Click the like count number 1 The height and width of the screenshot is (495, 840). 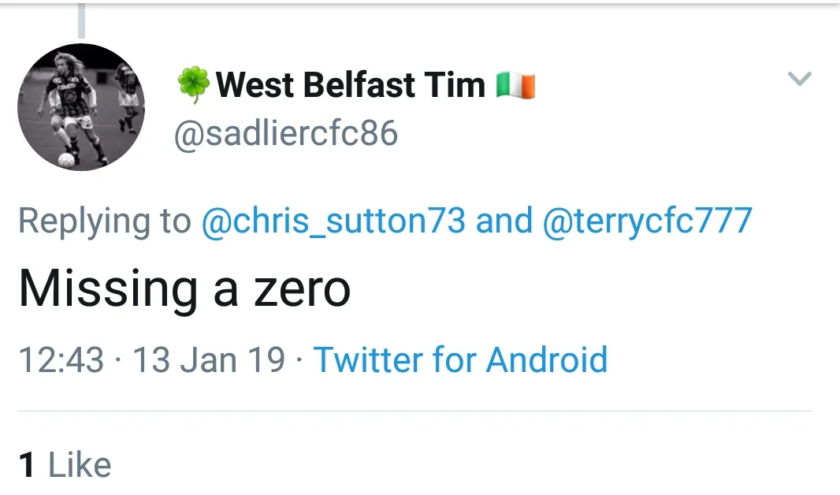[28, 465]
